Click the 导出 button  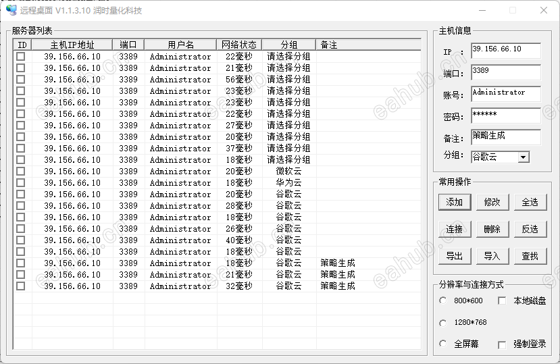tap(455, 256)
